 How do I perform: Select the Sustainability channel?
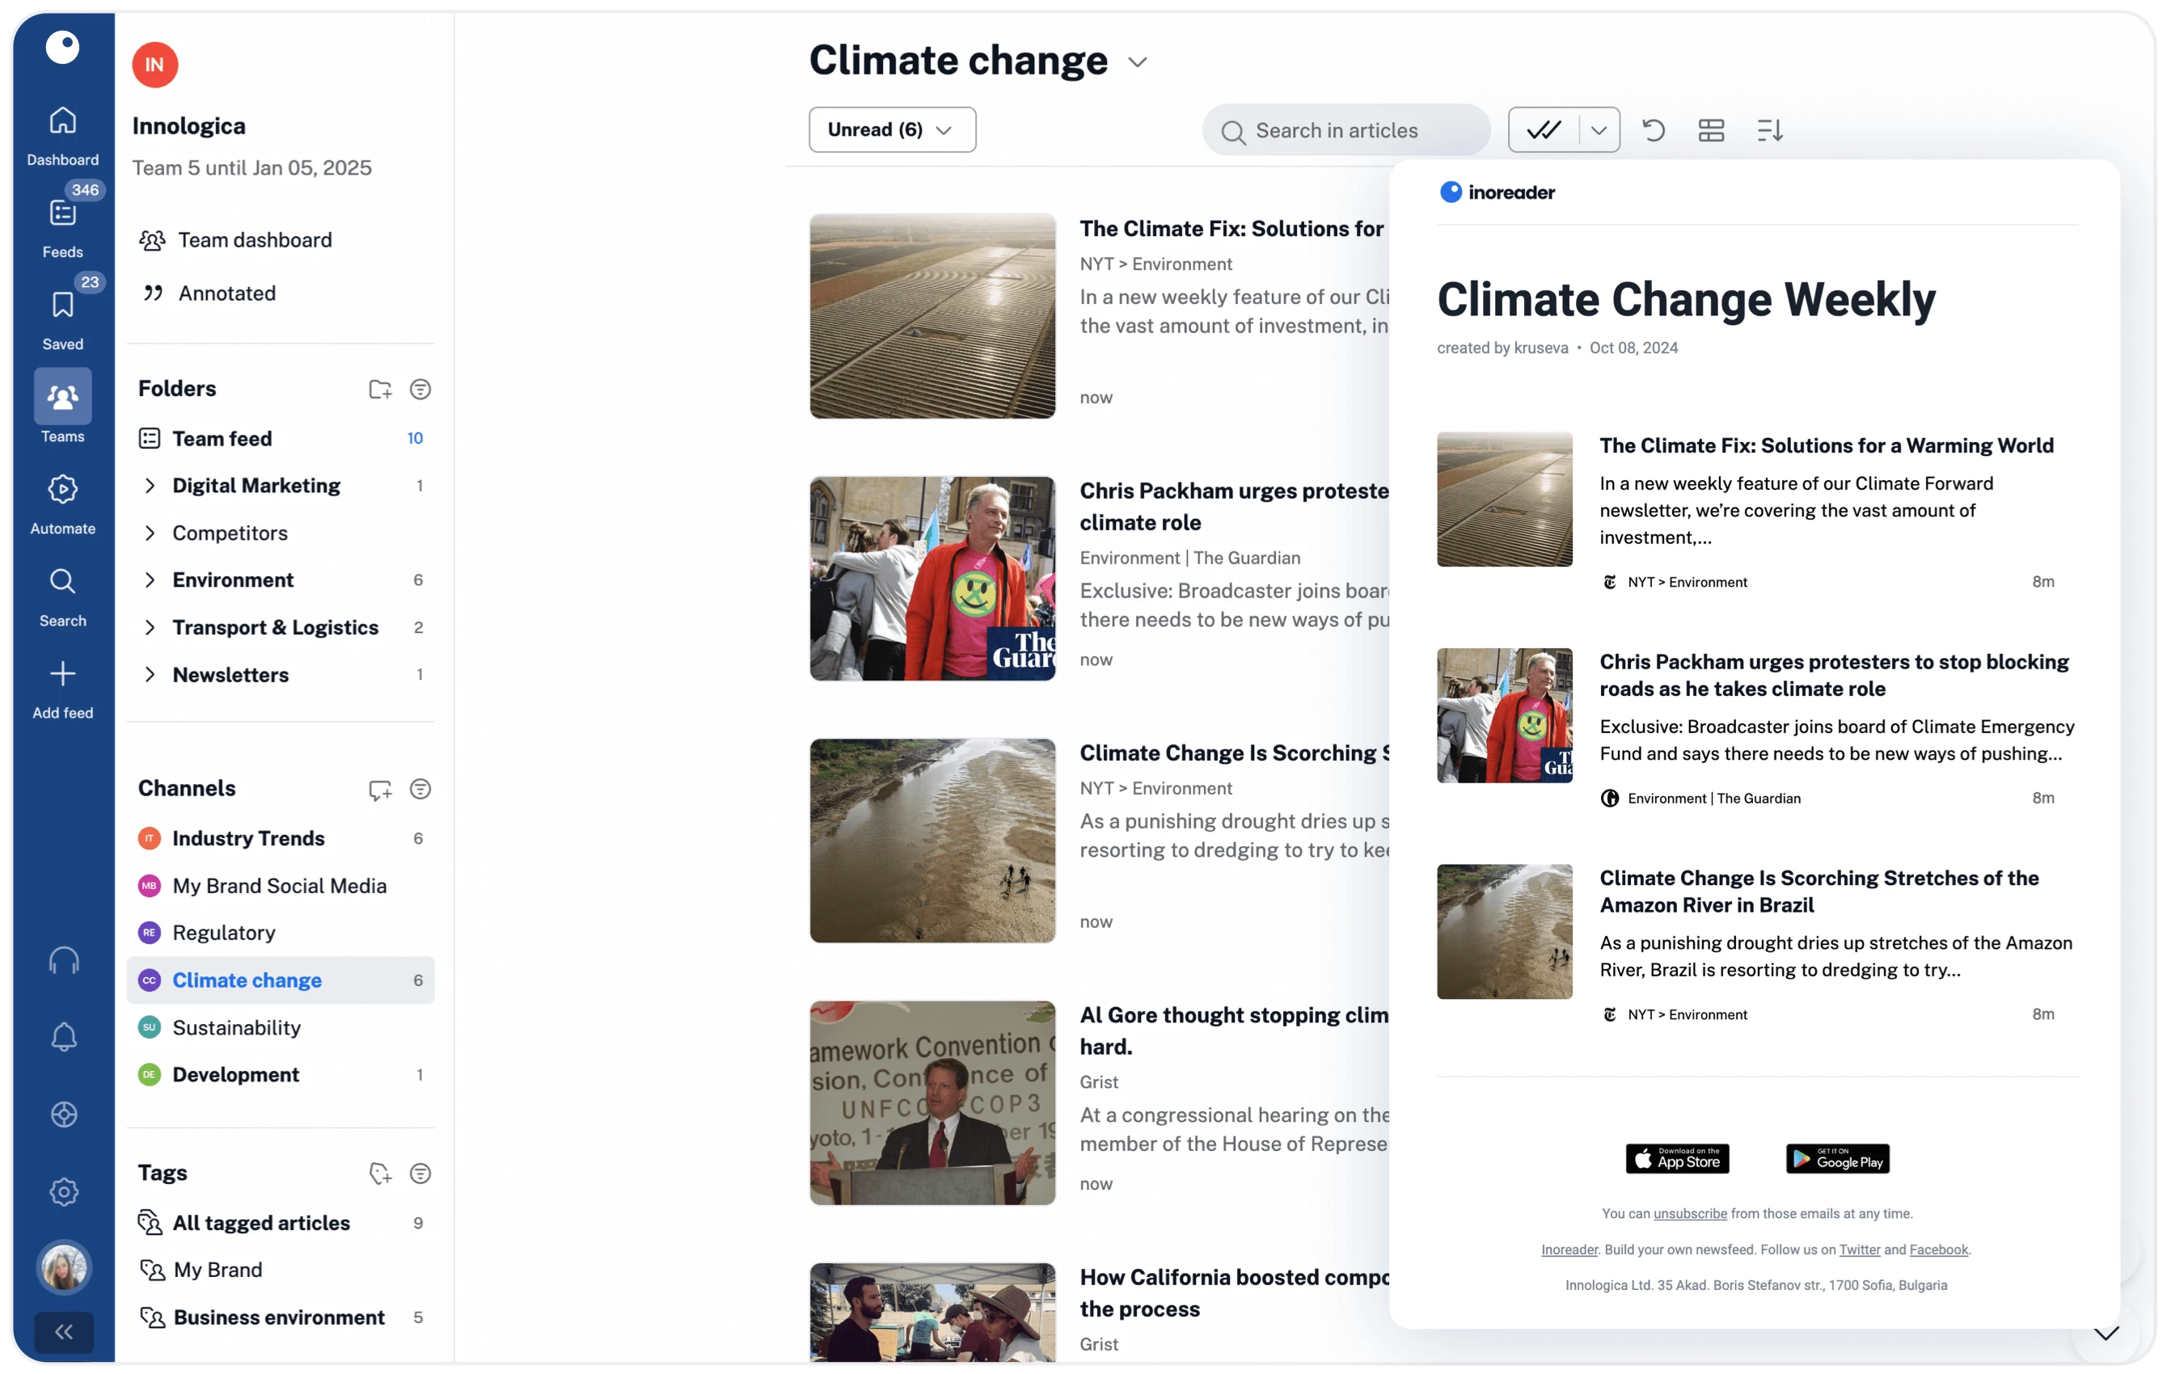pos(237,1027)
